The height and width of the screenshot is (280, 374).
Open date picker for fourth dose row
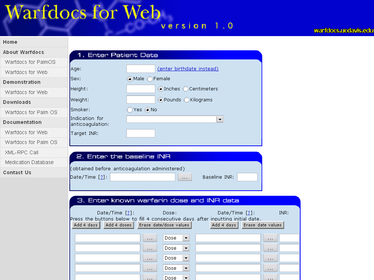click(150, 268)
